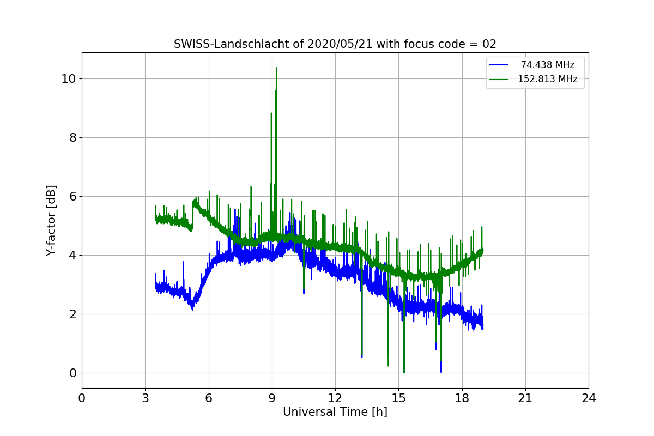
Task: Click the x-axis tick label 12
Action: tap(335, 399)
